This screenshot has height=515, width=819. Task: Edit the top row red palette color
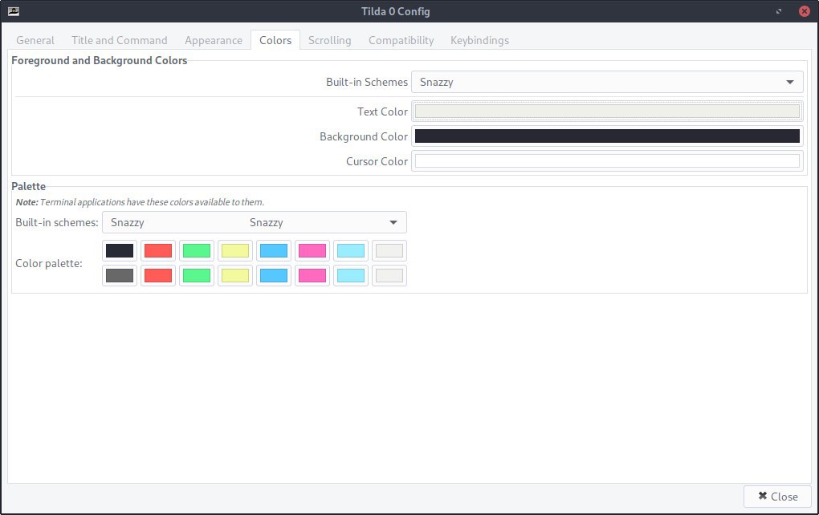pyautogui.click(x=158, y=250)
